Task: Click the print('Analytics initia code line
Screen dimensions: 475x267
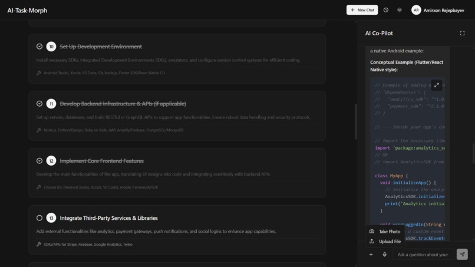Action: pos(414,204)
